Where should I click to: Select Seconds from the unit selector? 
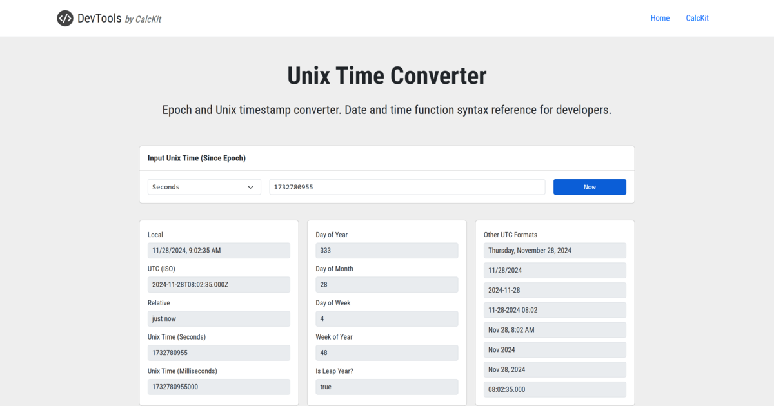coord(204,186)
